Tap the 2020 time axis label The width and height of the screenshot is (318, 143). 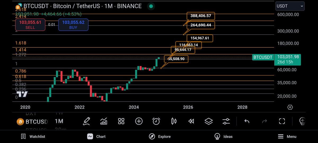pos(25,107)
